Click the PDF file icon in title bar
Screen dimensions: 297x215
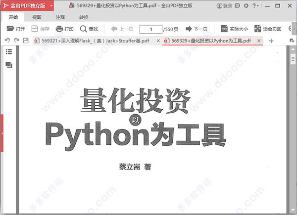click(x=72, y=5)
